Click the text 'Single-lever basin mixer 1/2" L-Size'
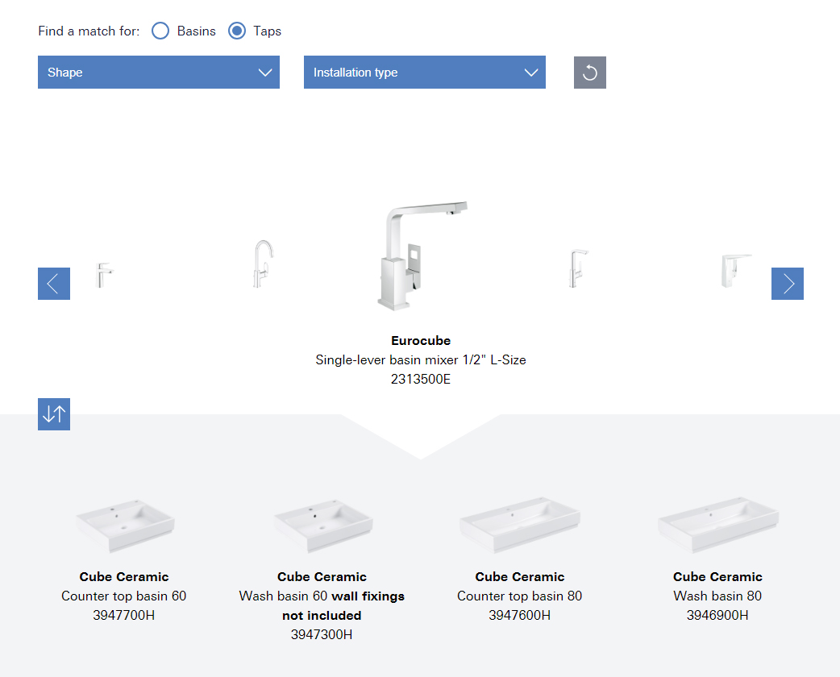 pos(421,360)
